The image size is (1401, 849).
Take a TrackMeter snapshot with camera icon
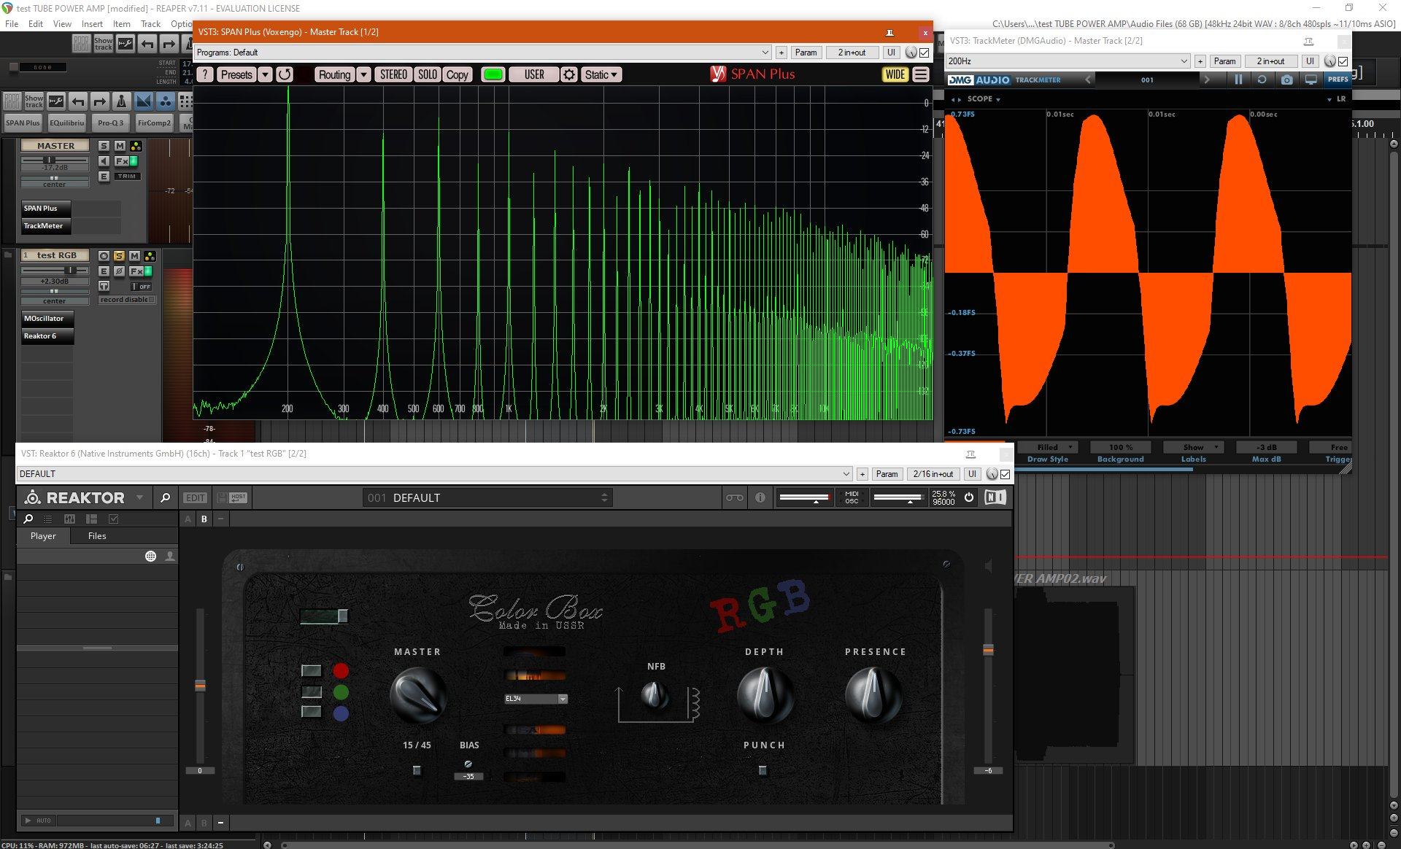pyautogui.click(x=1286, y=80)
